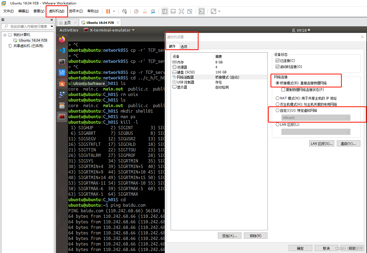This screenshot has height=253, width=367.
Task: Click the revert to snapshot icon
Action: coord(145,11)
